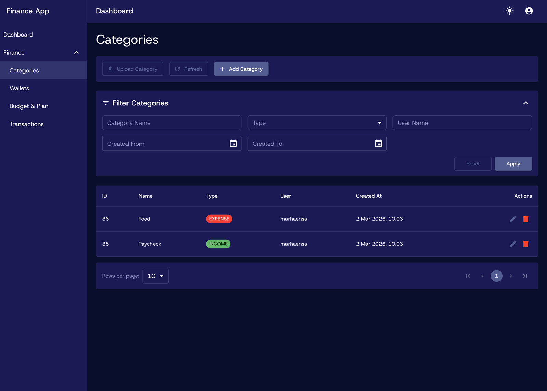
Task: Open the Type filter dropdown
Action: click(317, 123)
